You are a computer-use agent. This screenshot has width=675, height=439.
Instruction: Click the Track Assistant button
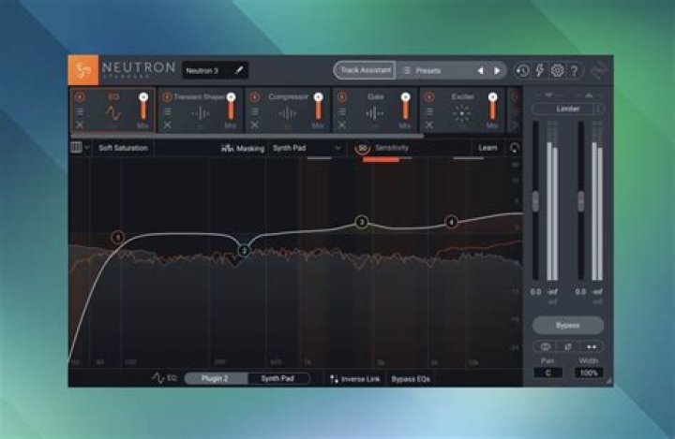pos(365,70)
